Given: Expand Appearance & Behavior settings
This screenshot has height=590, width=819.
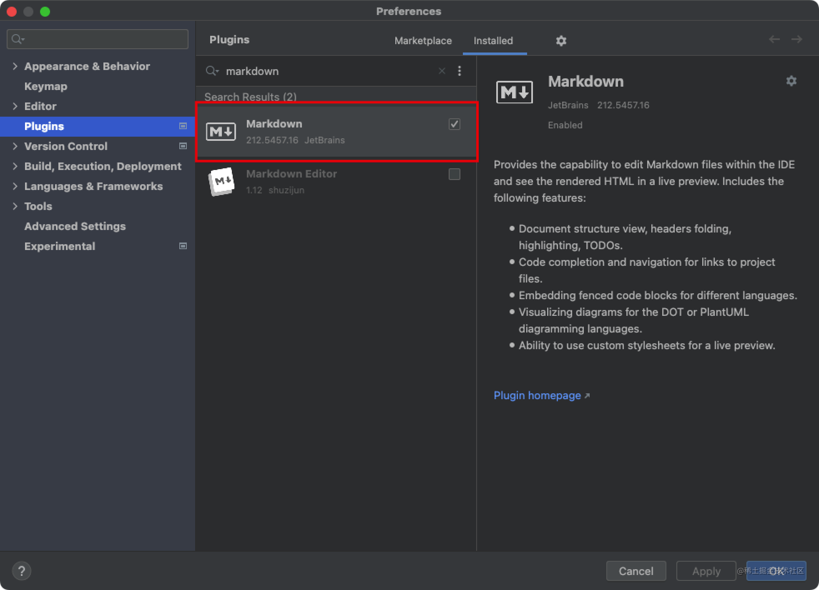Looking at the screenshot, I should point(15,66).
